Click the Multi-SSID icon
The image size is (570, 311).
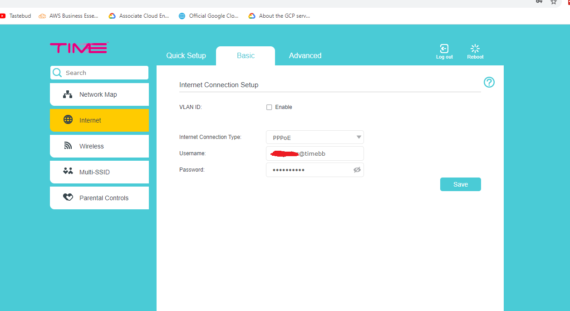coord(68,171)
